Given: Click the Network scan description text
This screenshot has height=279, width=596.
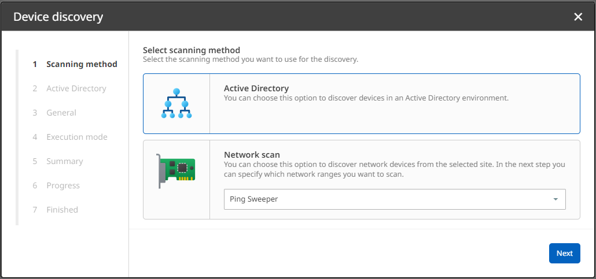Looking at the screenshot, I should (x=393, y=169).
